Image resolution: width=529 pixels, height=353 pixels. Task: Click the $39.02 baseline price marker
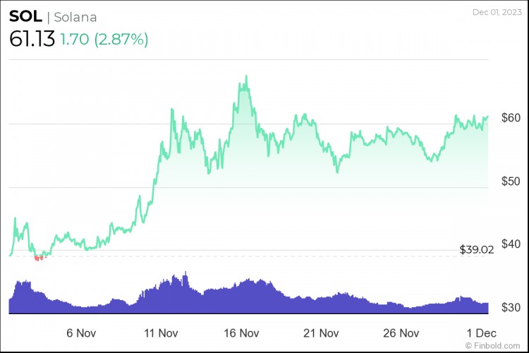(x=477, y=250)
